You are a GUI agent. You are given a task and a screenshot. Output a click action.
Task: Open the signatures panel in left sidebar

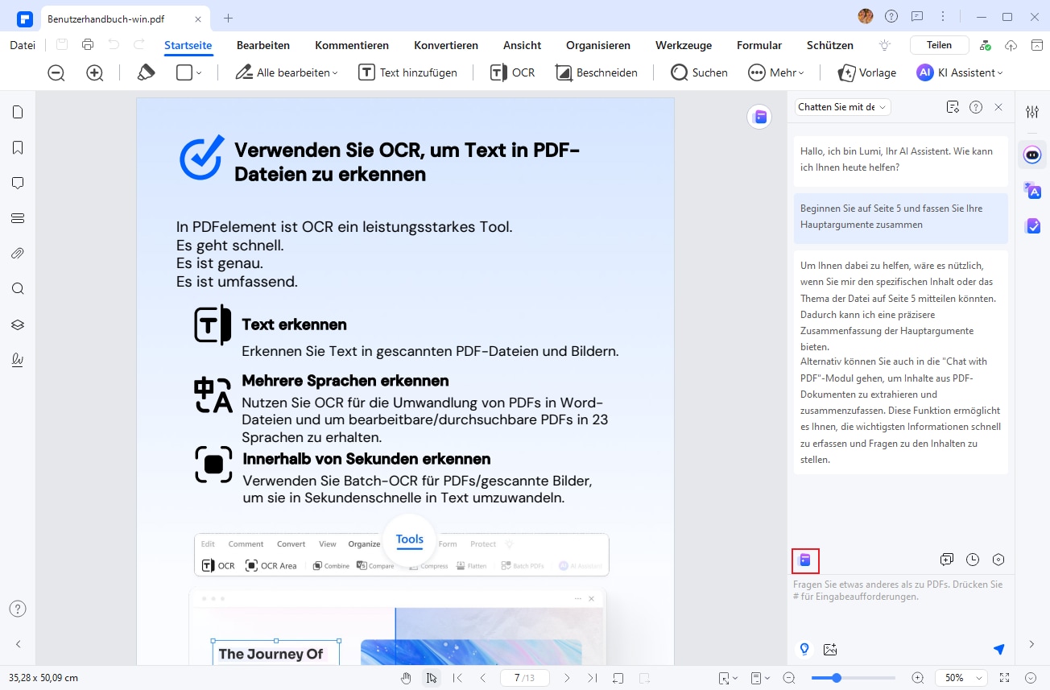(18, 360)
